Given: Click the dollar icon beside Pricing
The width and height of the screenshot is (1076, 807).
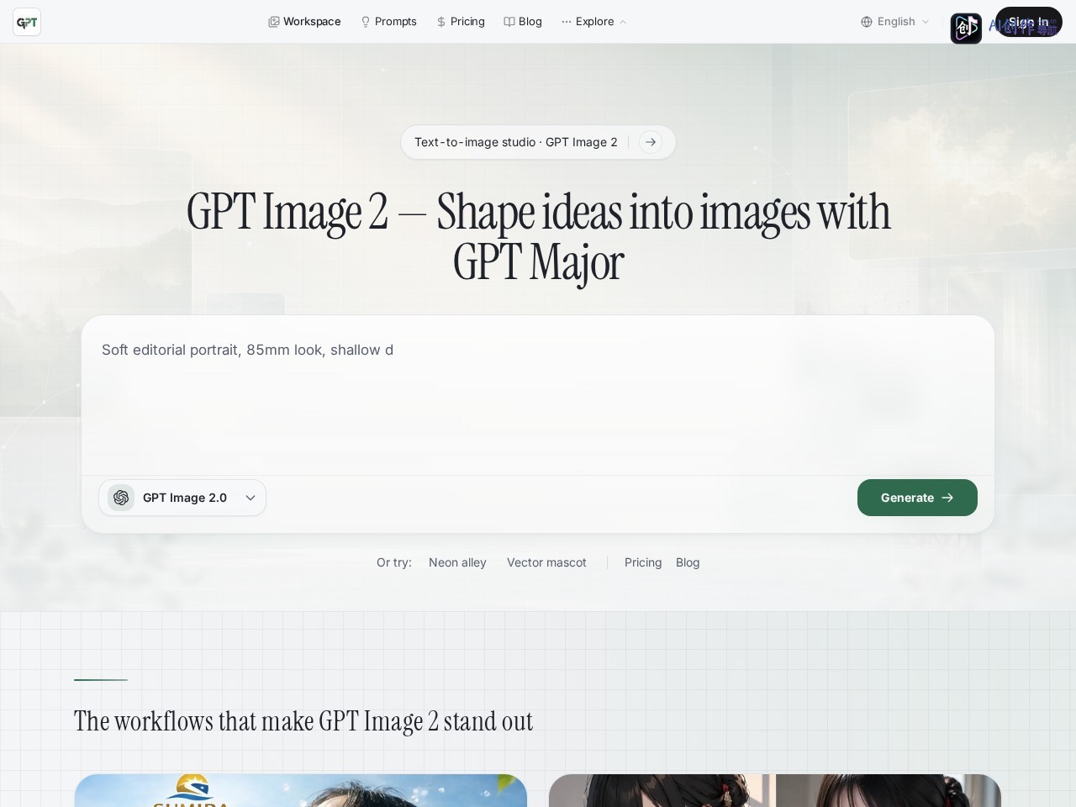Looking at the screenshot, I should pos(441,22).
